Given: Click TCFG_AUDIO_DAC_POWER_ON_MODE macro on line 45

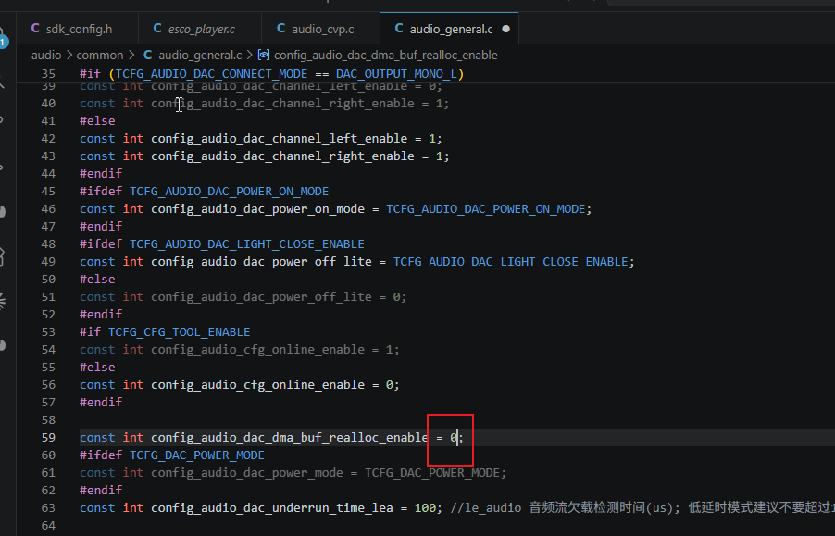Looking at the screenshot, I should [x=229, y=191].
